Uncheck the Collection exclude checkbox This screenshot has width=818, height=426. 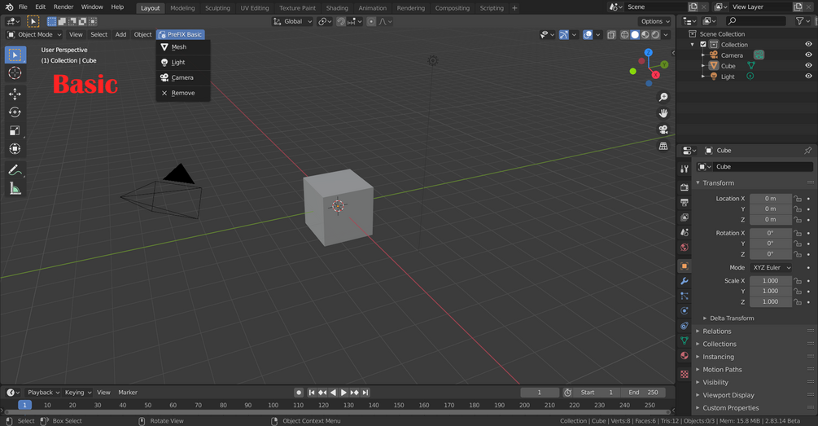[x=702, y=44]
